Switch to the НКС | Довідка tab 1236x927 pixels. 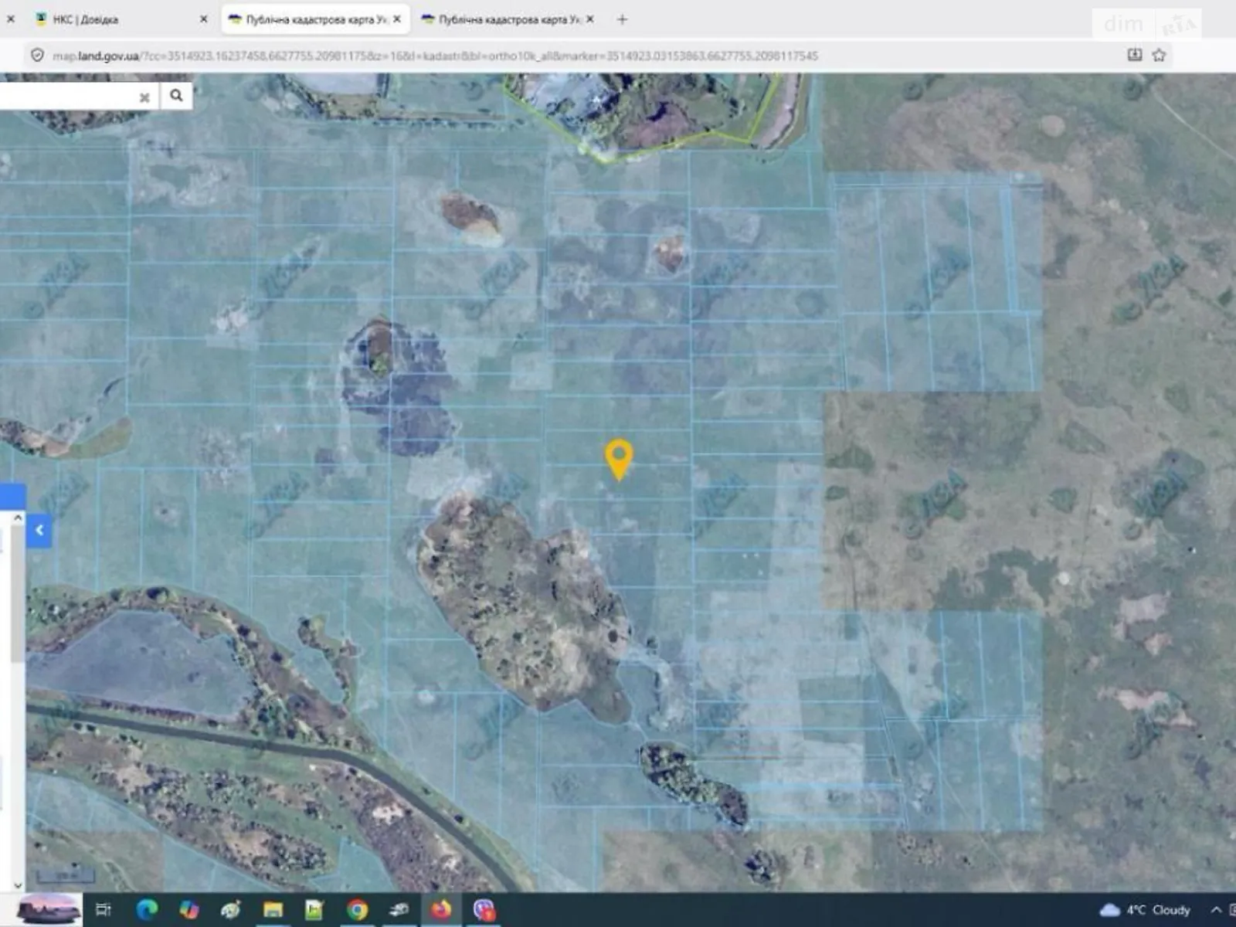pos(85,19)
